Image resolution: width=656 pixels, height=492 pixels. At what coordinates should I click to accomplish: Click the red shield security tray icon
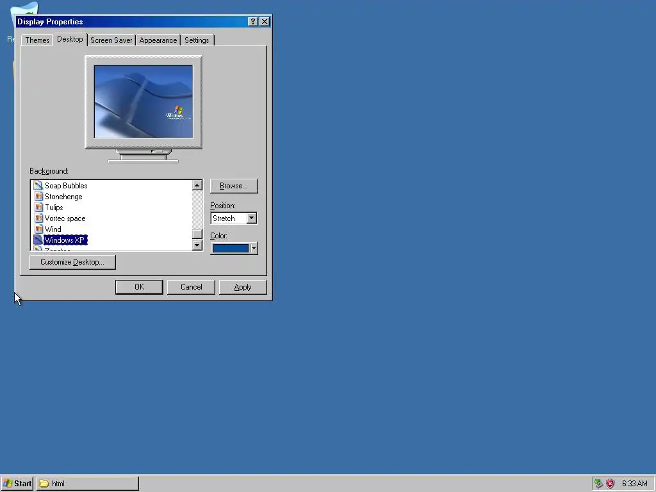pos(611,484)
